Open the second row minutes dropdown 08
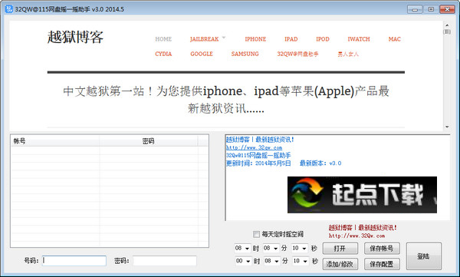 (x=271, y=261)
